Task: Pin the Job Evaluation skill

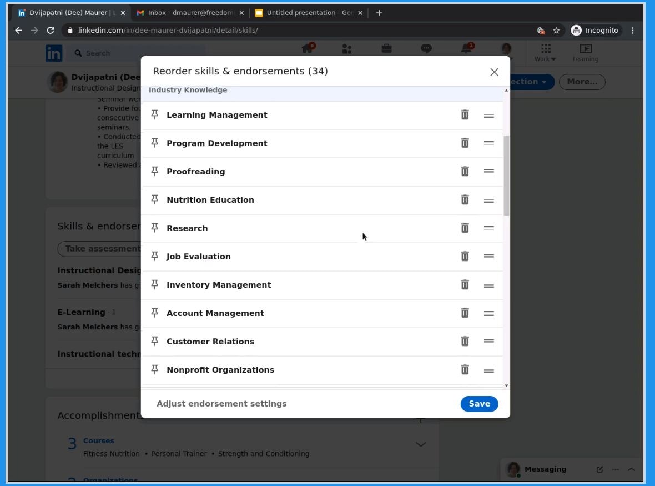Action: pyautogui.click(x=154, y=256)
